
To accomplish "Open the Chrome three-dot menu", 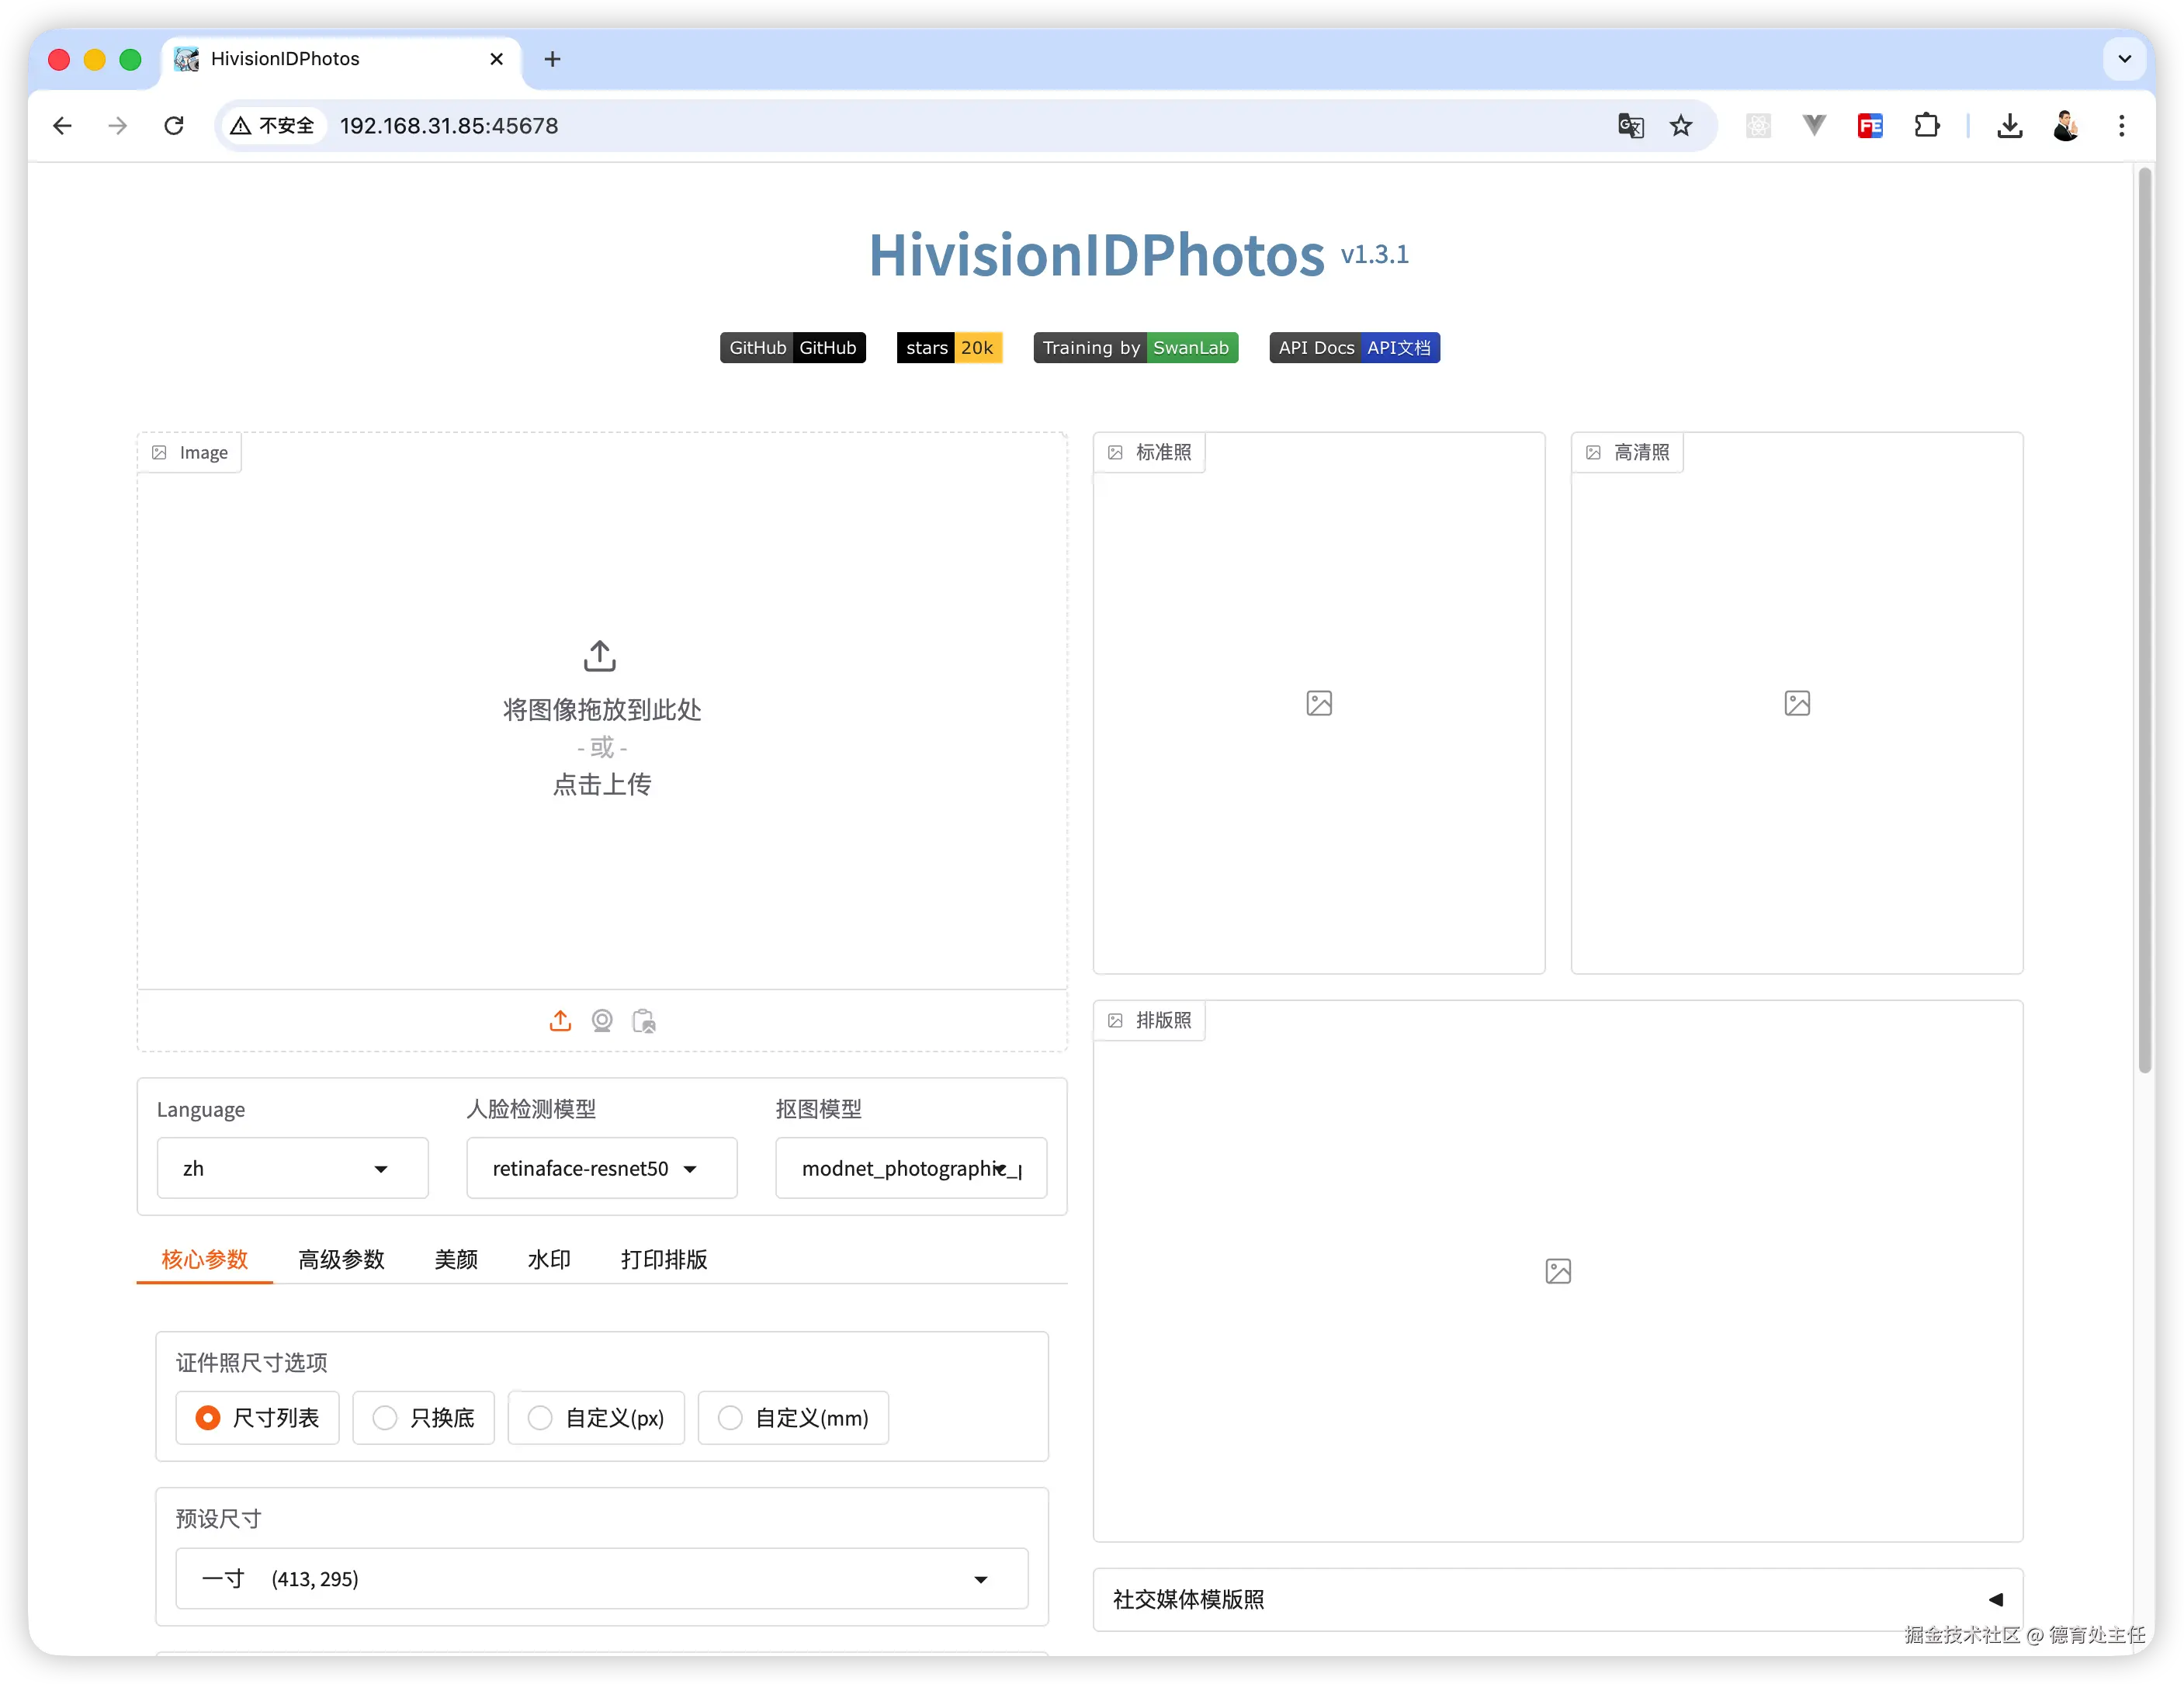I will coord(2122,125).
